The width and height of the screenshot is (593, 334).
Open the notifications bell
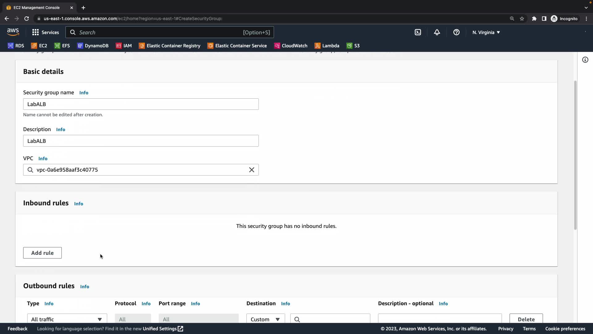pos(437,32)
